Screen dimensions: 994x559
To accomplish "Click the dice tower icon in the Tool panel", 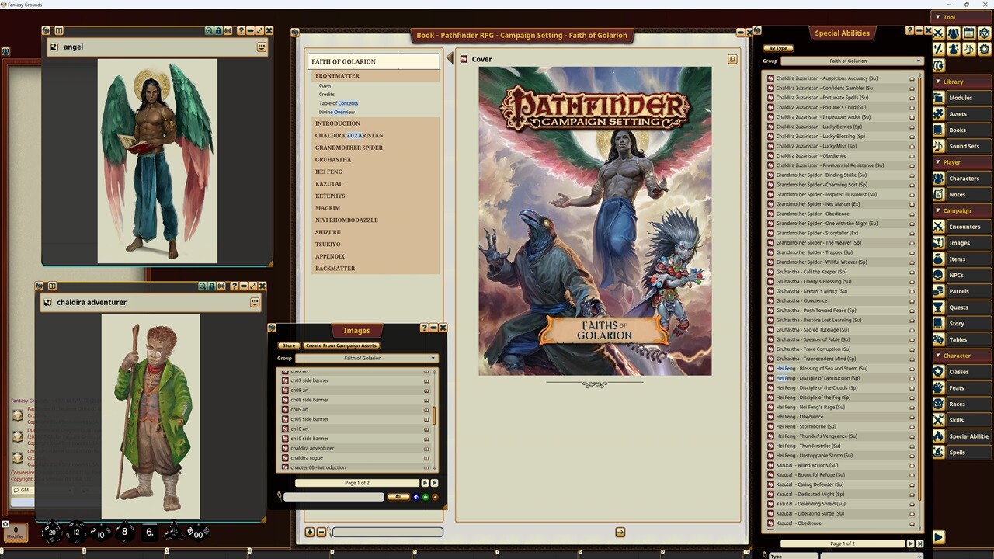I will (985, 33).
